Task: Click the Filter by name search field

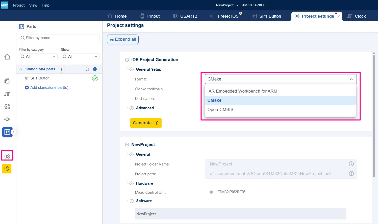Action: click(59, 38)
